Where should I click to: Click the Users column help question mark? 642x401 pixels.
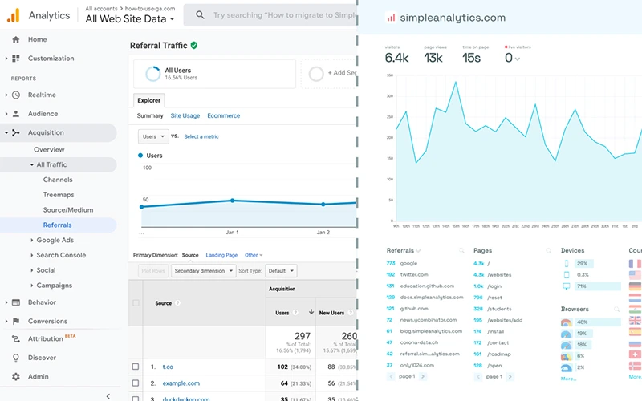click(295, 313)
